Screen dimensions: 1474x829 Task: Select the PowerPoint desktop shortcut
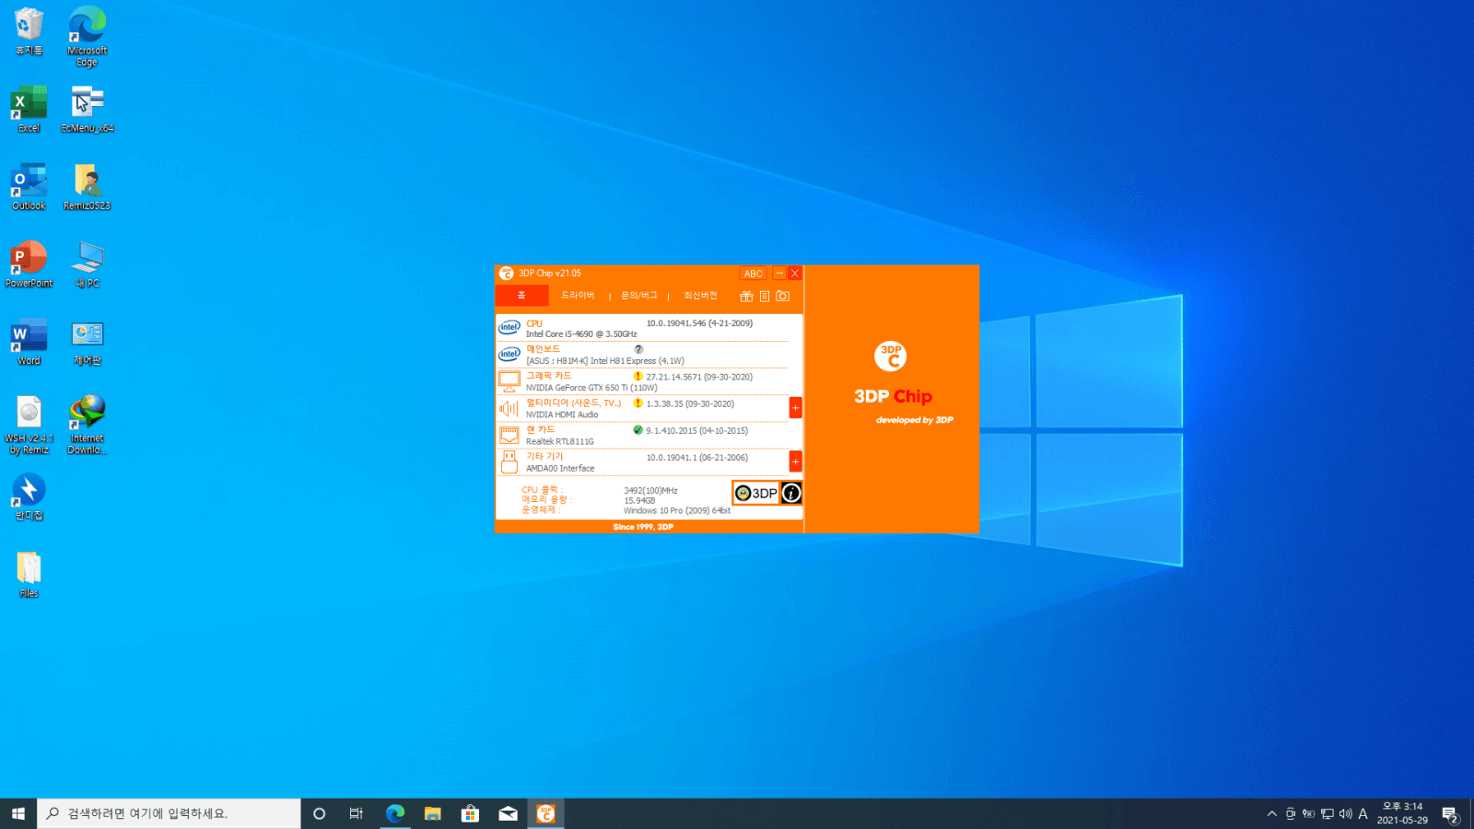click(29, 264)
